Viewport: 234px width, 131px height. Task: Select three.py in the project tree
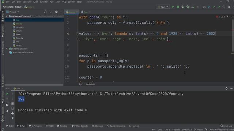(x=19, y=38)
